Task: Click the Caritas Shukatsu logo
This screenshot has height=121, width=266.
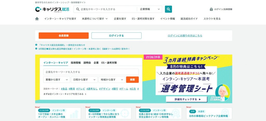Action: tap(52, 9)
